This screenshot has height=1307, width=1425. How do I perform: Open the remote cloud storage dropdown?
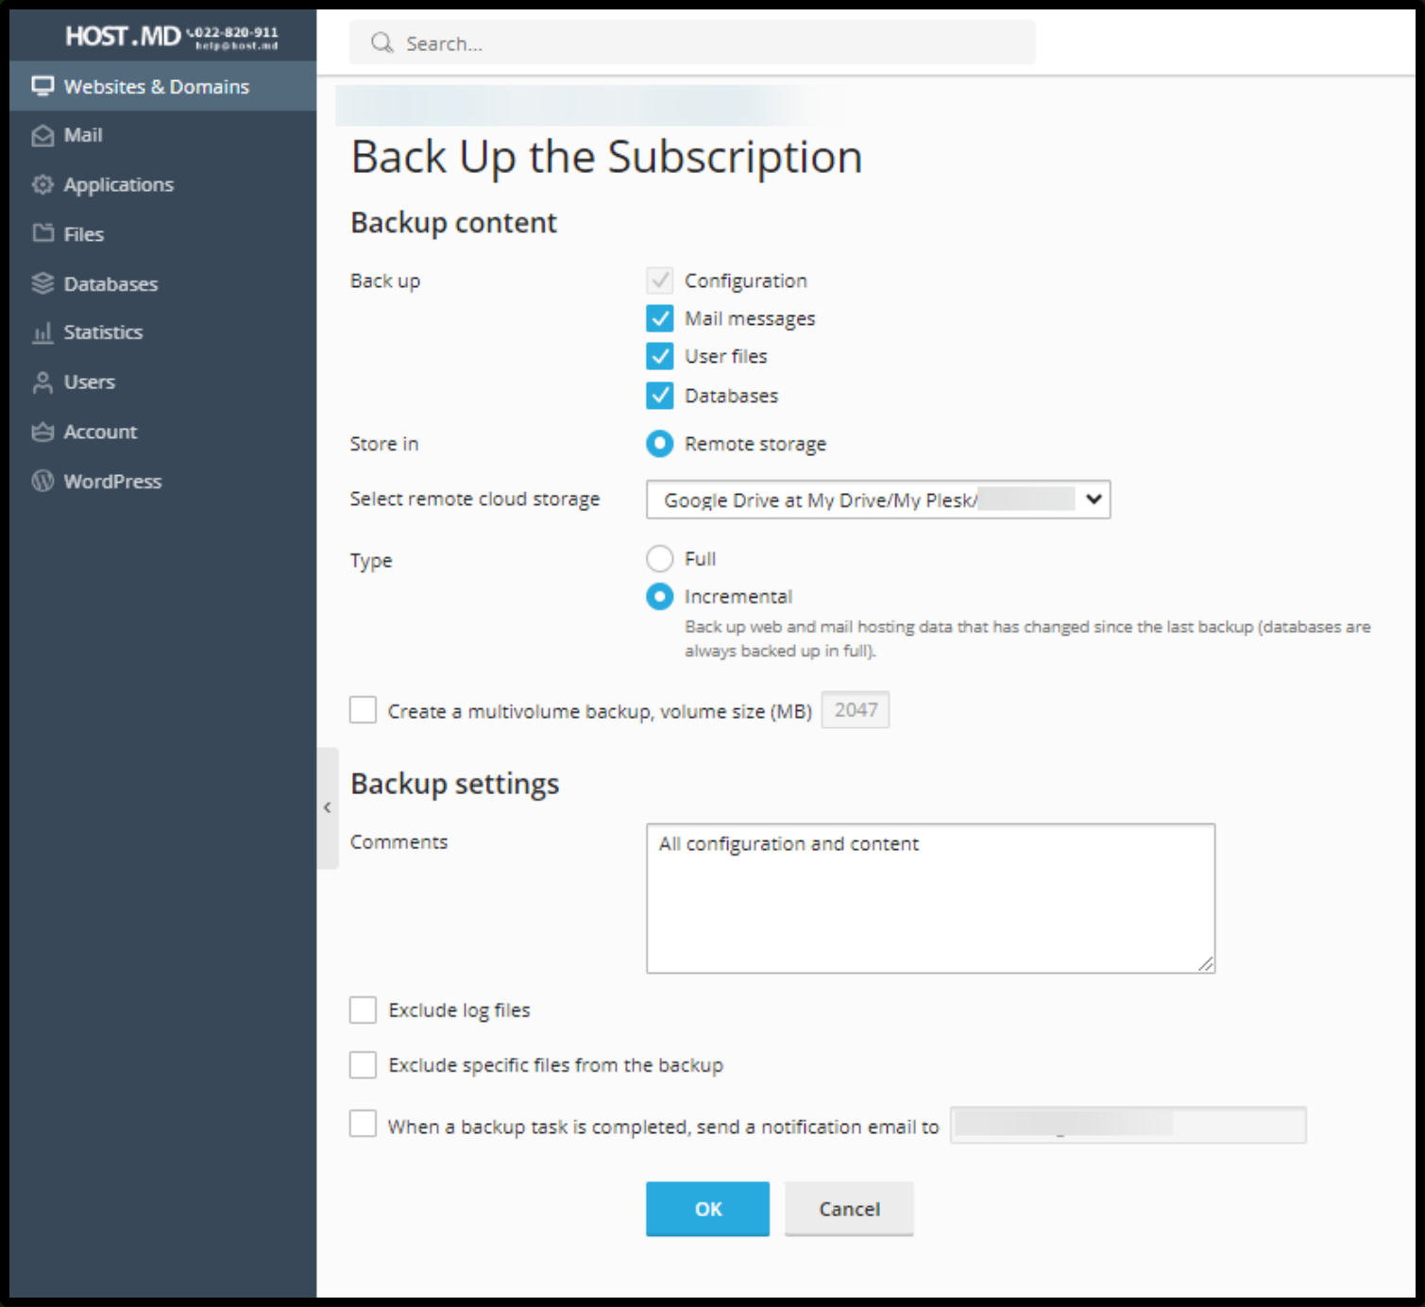tap(878, 500)
